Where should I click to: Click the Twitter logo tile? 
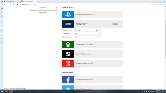(x=68, y=88)
